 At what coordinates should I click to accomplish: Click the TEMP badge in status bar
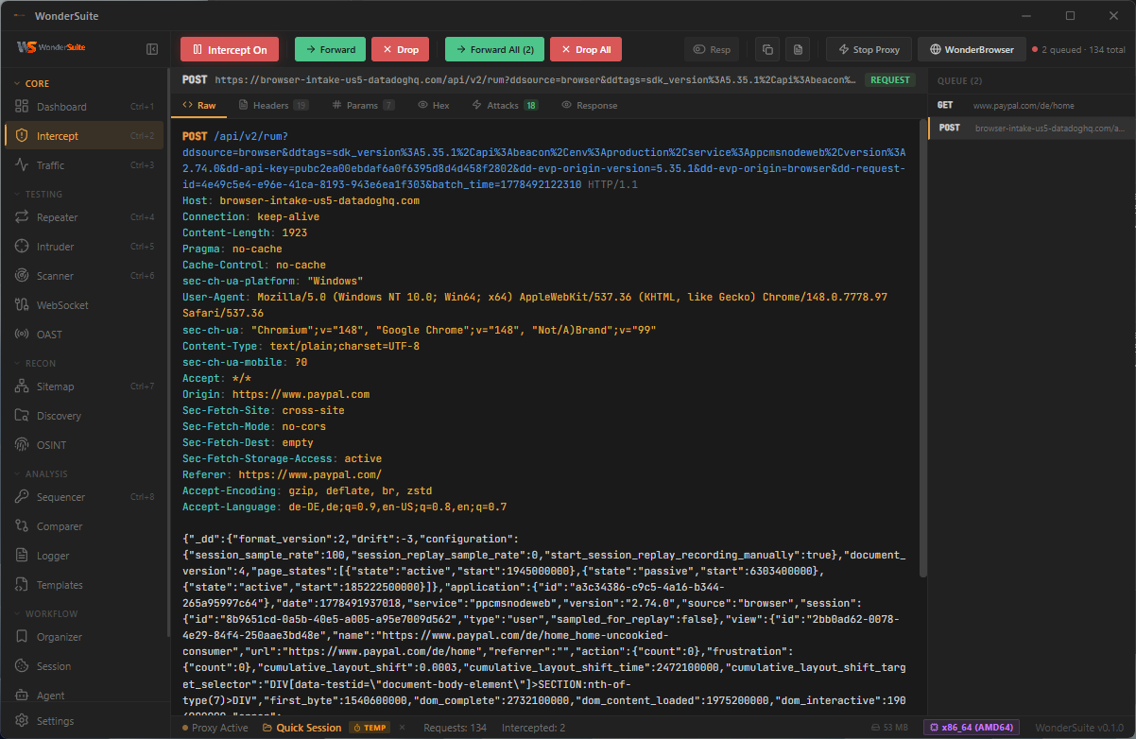pyautogui.click(x=370, y=728)
